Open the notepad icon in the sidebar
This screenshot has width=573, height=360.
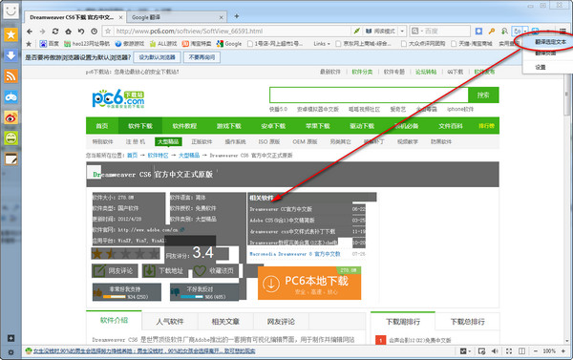click(x=11, y=159)
